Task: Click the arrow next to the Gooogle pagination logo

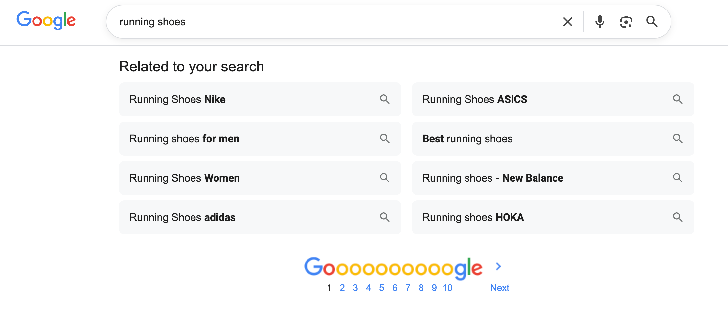Action: (498, 266)
